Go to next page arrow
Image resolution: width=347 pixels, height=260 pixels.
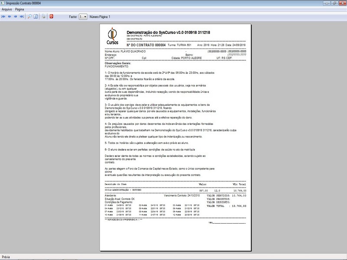tap(16, 16)
